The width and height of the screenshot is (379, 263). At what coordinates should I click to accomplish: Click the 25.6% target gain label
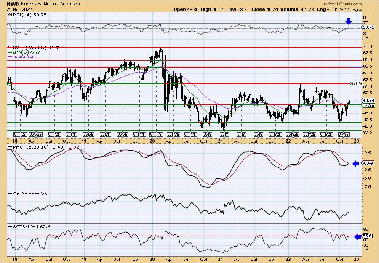pyautogui.click(x=356, y=84)
